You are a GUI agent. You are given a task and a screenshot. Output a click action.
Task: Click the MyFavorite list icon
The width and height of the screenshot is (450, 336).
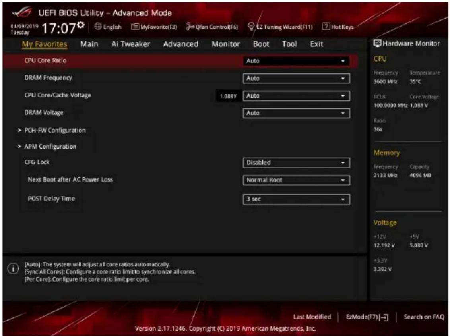(135, 27)
